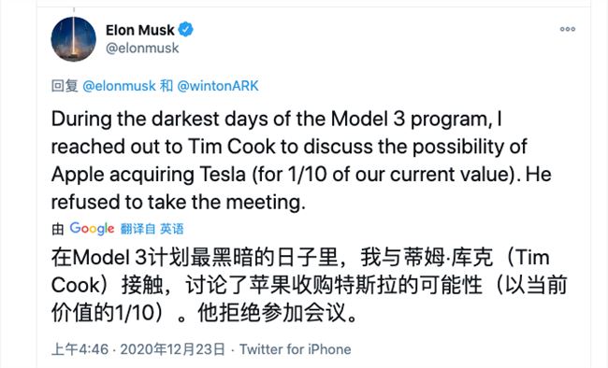This screenshot has height=368, width=608.
Task: Open the blue @elonmusk mention in the reply line
Action: coord(119,86)
